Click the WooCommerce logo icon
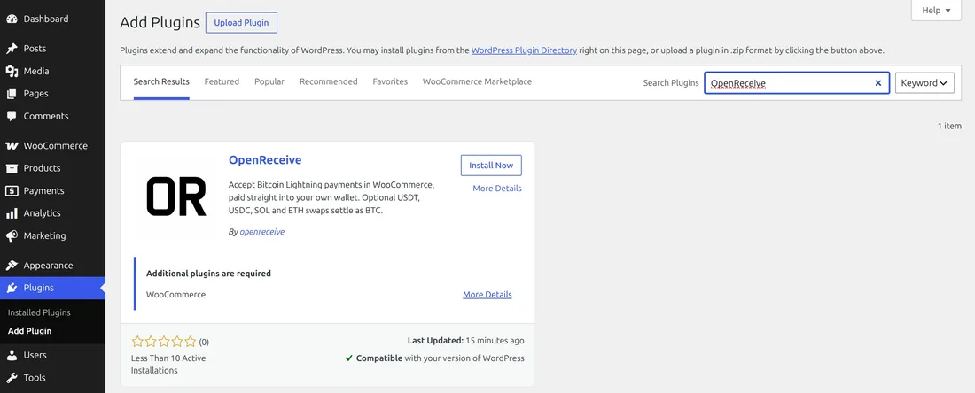The width and height of the screenshot is (975, 393). [12, 146]
